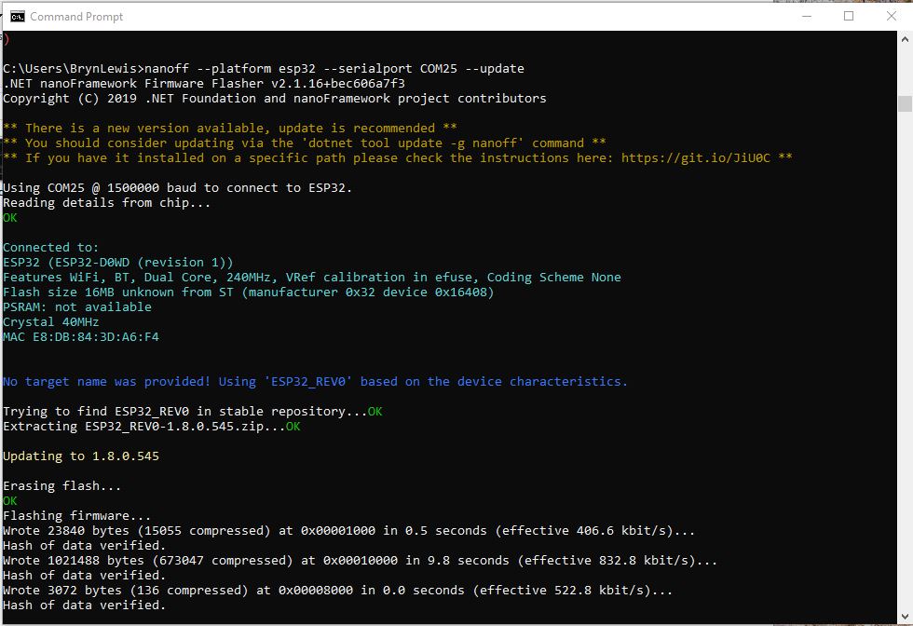This screenshot has height=626, width=913.
Task: Close the Command Prompt window
Action: click(x=891, y=16)
